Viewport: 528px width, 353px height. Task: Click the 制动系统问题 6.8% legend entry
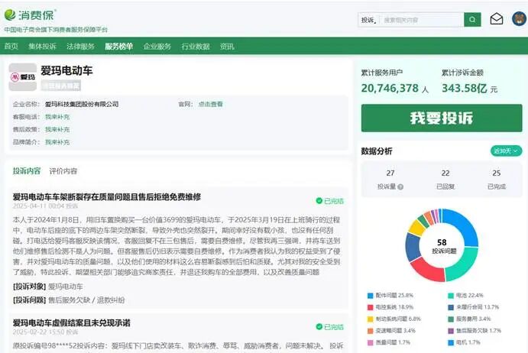tap(394, 319)
